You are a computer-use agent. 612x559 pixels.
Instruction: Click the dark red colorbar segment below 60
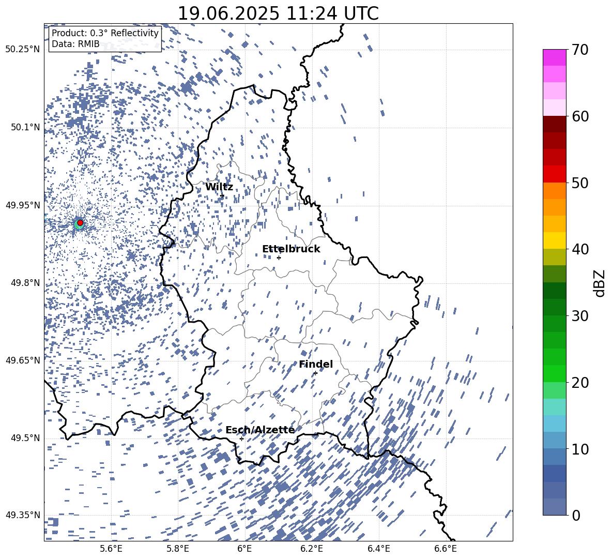(x=554, y=124)
